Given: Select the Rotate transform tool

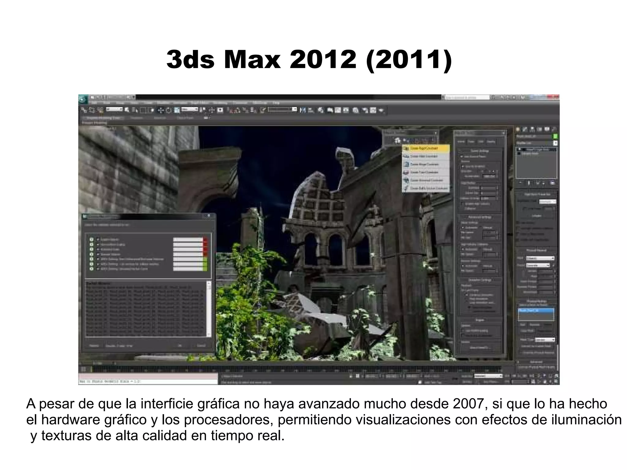Looking at the screenshot, I should point(168,110).
